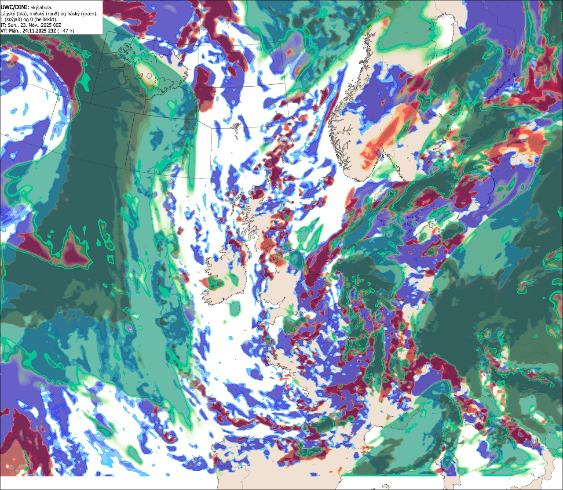This screenshot has height=490, width=563.
Task: Click the 'UWC/DINI: Skýjahula.' title text
Action: (26, 7)
